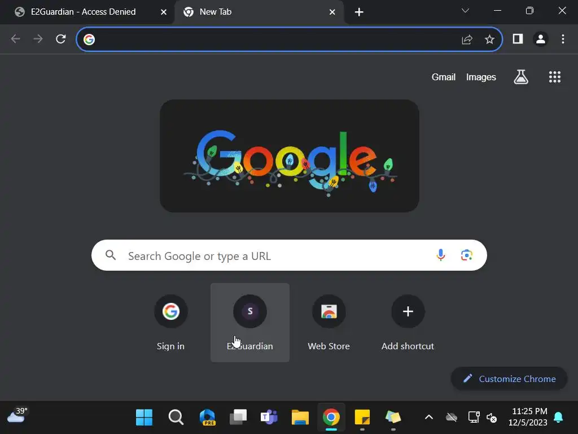
Task: Click the muted volume tray icon
Action: pos(492,418)
